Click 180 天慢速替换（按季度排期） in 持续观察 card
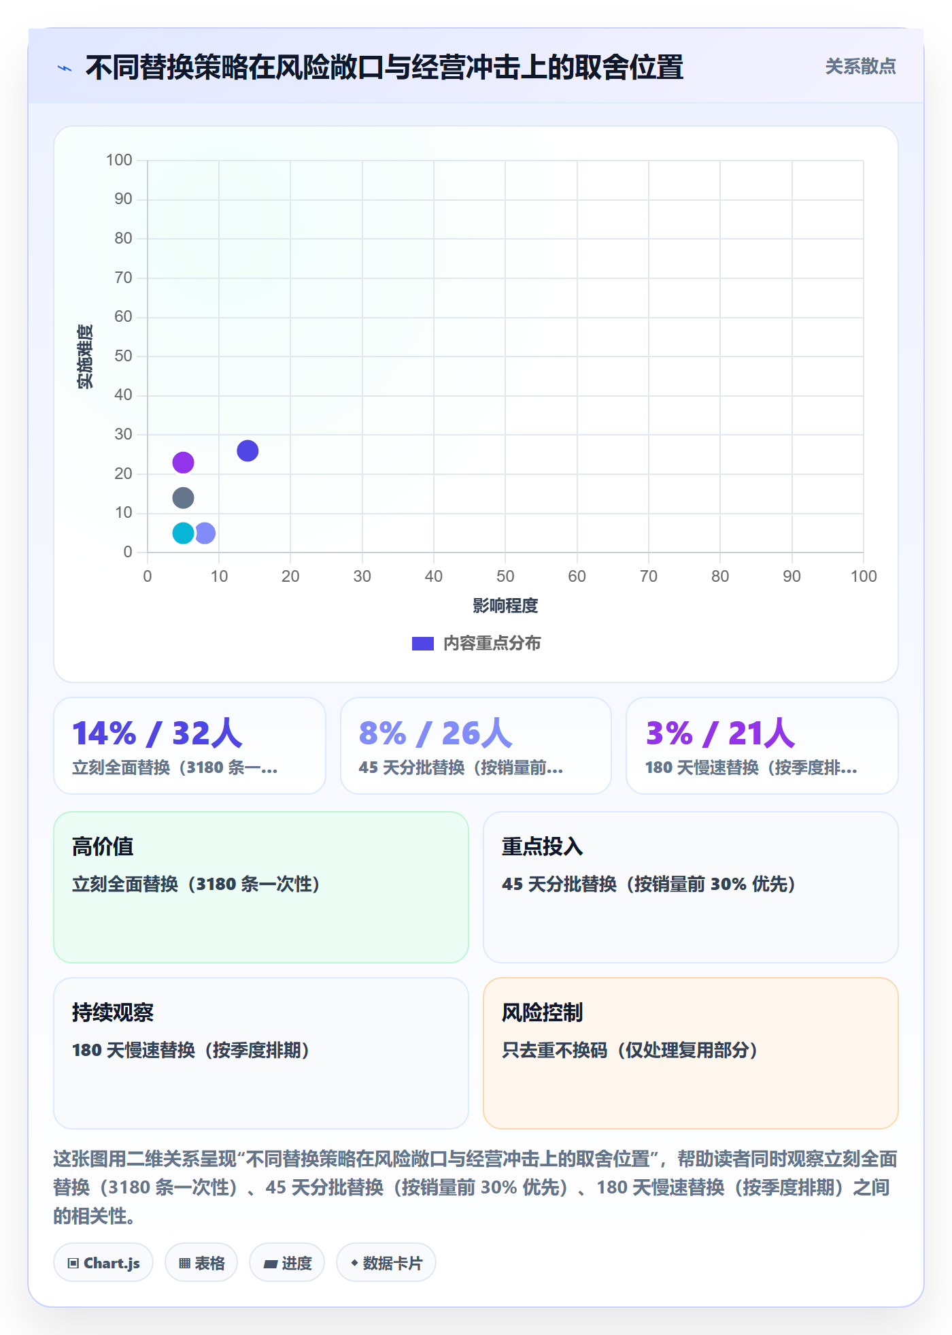The height and width of the screenshot is (1335, 952). click(191, 1050)
